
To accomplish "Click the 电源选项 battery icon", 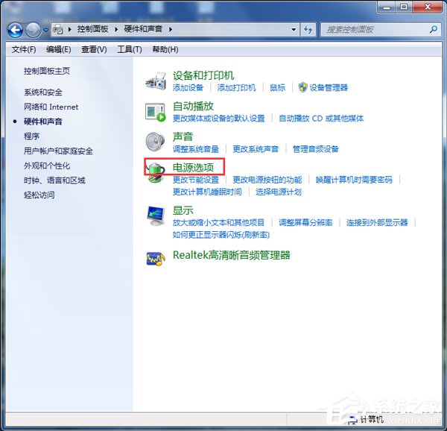I will (x=156, y=172).
